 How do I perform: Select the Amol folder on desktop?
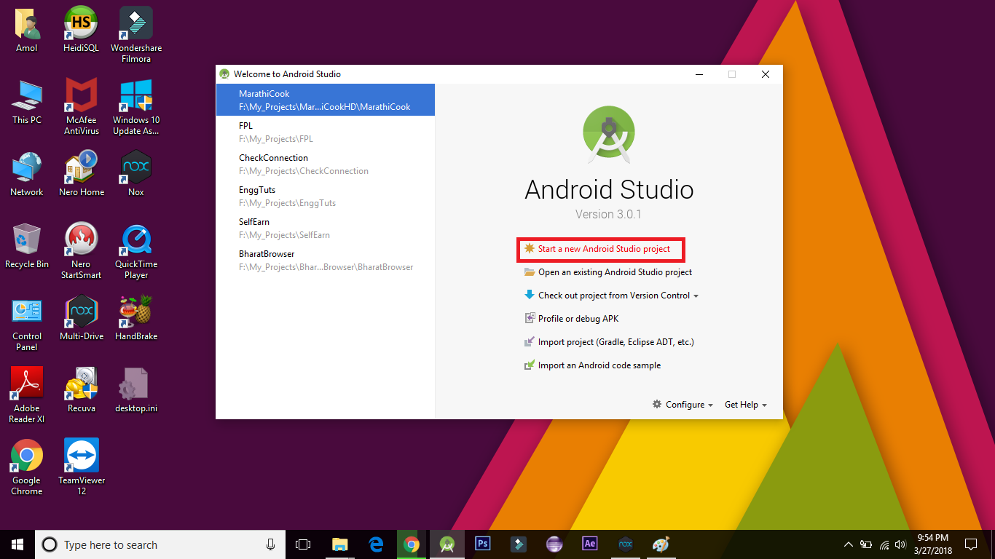point(27,31)
